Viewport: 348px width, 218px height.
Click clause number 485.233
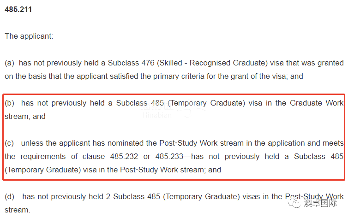(x=169, y=156)
